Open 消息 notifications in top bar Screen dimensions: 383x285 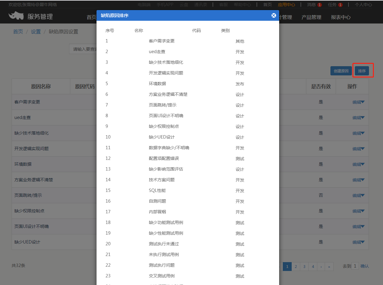(x=314, y=5)
